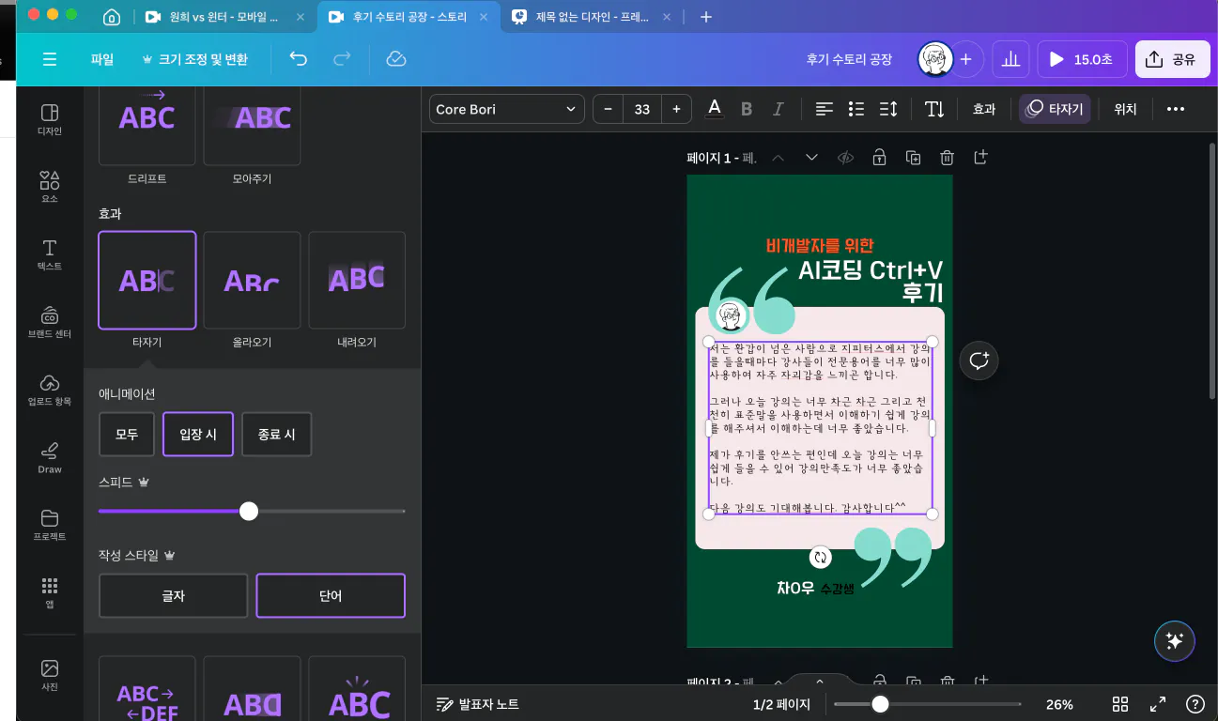Duplicate page 1 with the copy icon

pyautogui.click(x=913, y=158)
